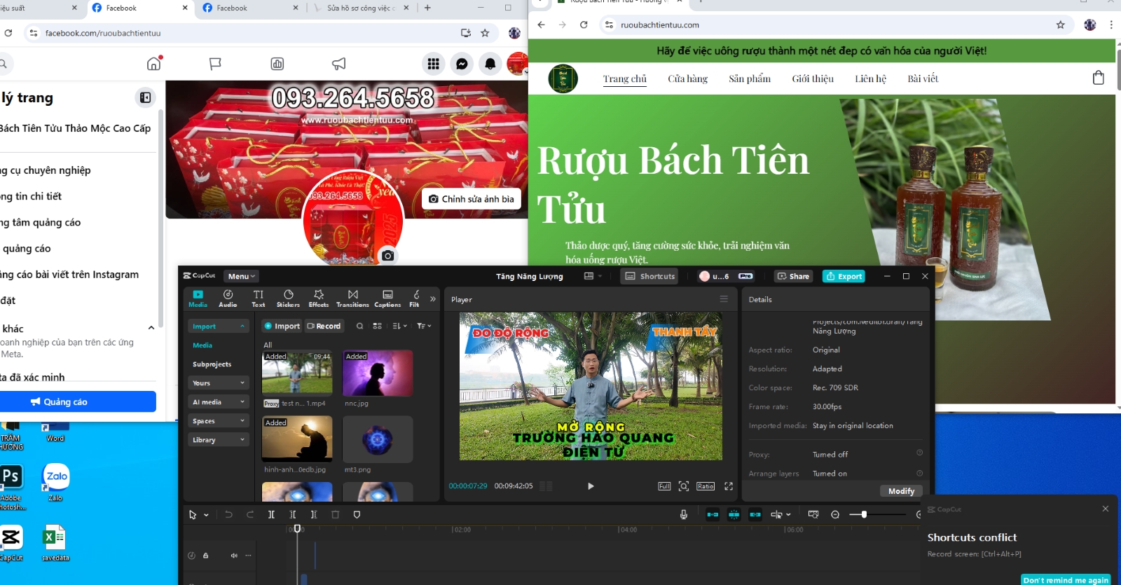Image resolution: width=1121 pixels, height=585 pixels.
Task: Expand the Spaces section in CapCut sidebar
Action: click(x=218, y=421)
